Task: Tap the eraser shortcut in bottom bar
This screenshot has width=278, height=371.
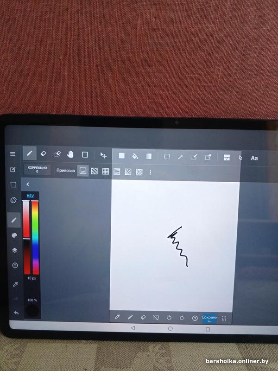Action: coord(143,317)
